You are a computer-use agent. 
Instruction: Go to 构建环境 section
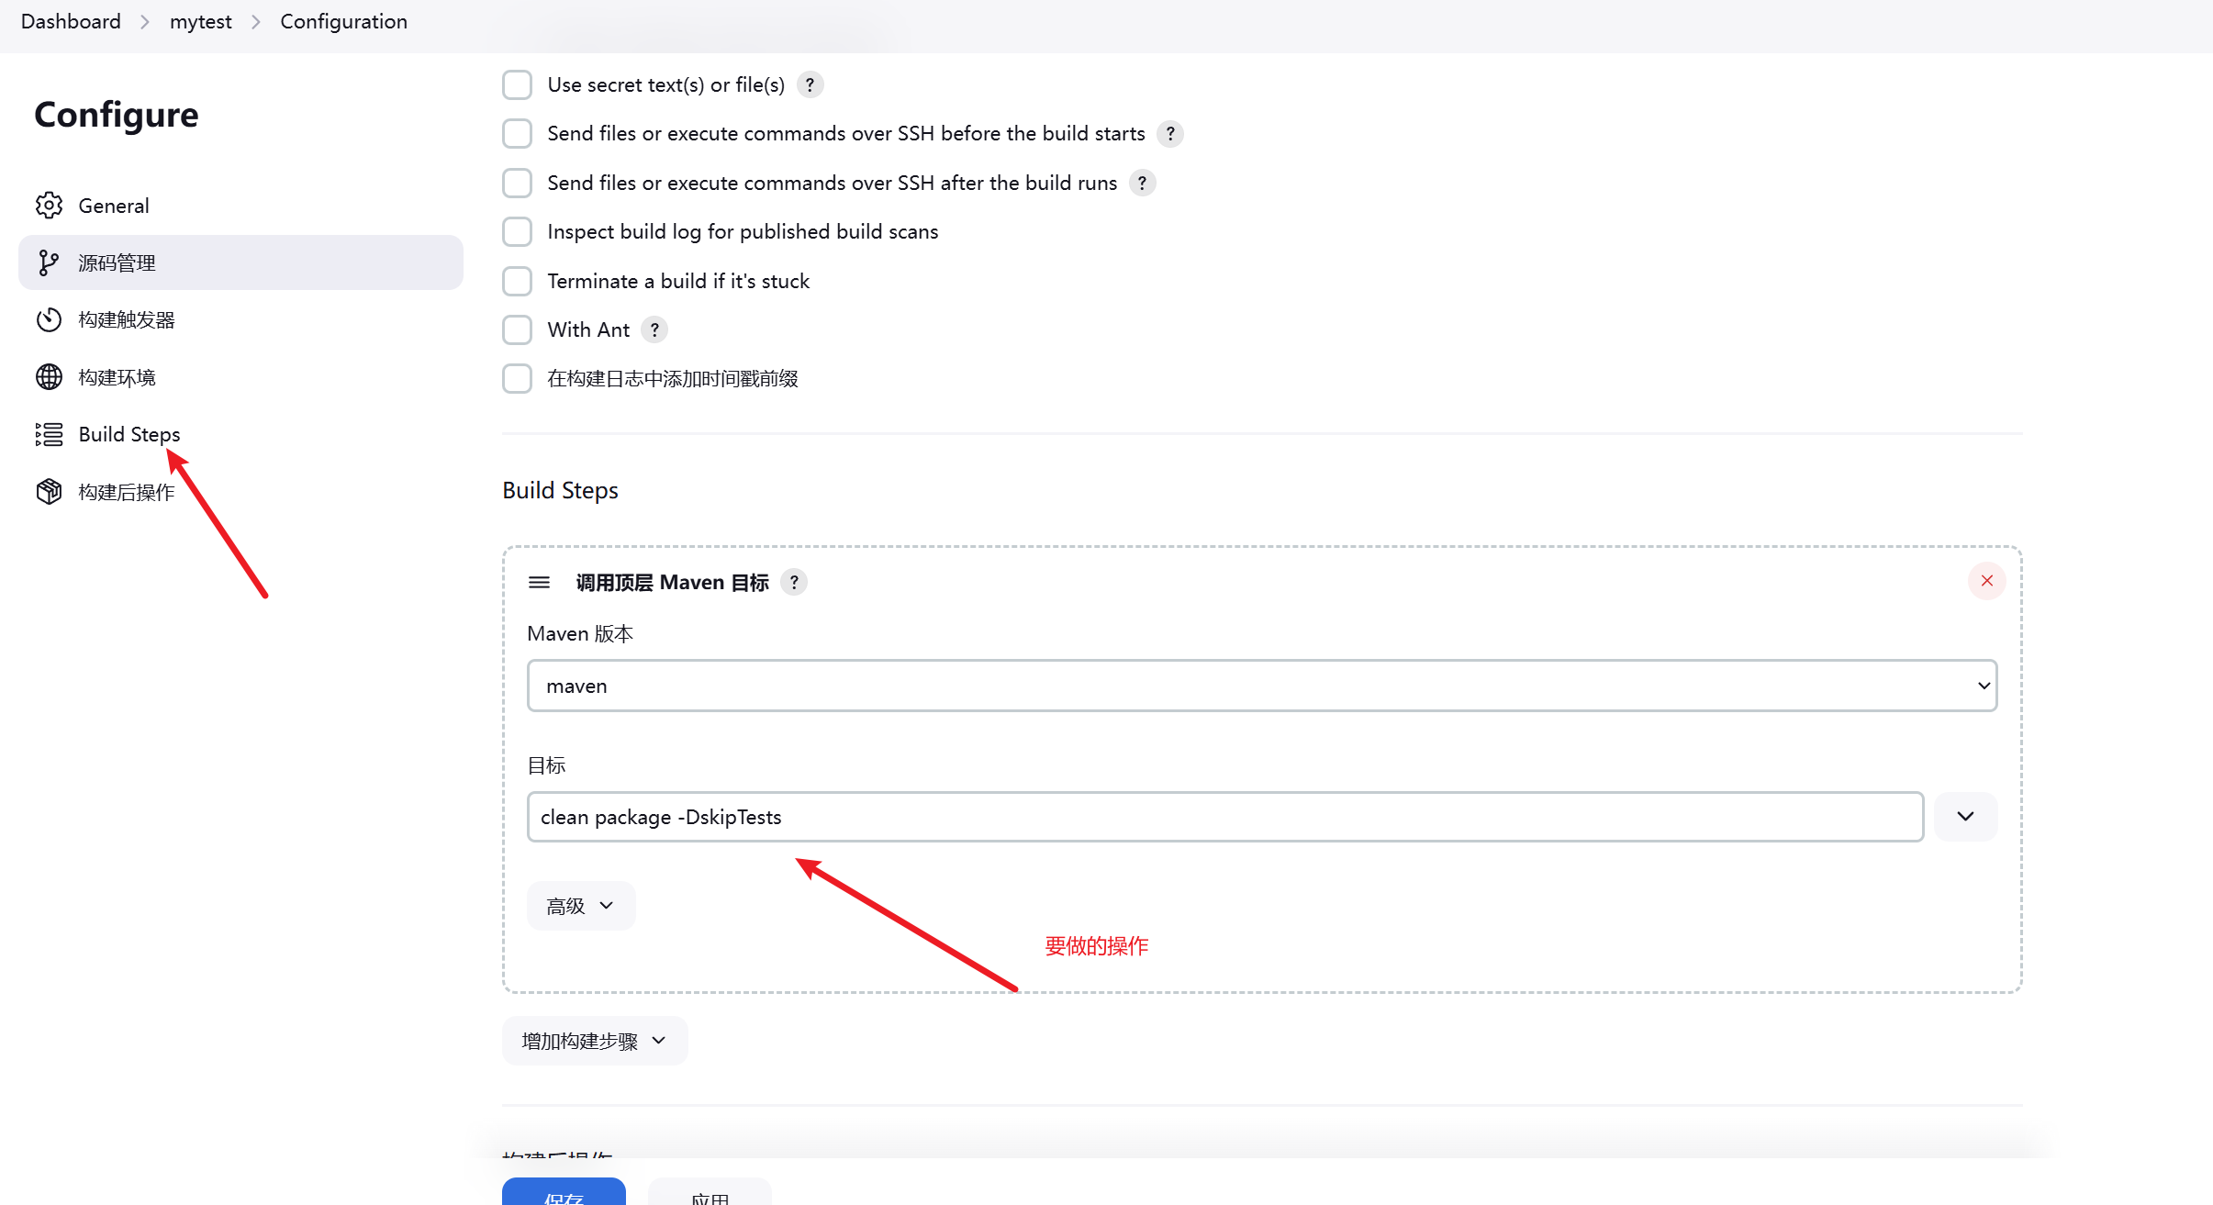pos(240,377)
